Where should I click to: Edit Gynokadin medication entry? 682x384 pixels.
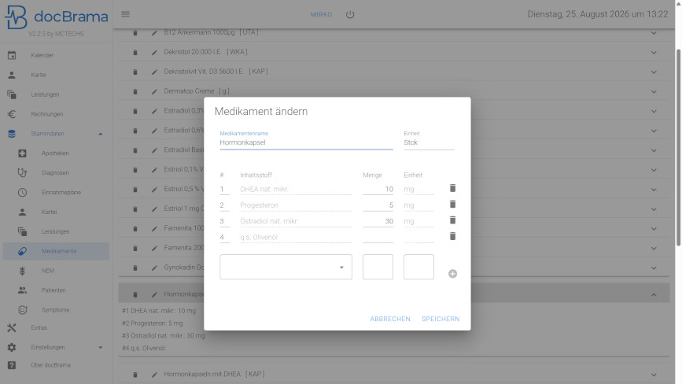click(154, 268)
